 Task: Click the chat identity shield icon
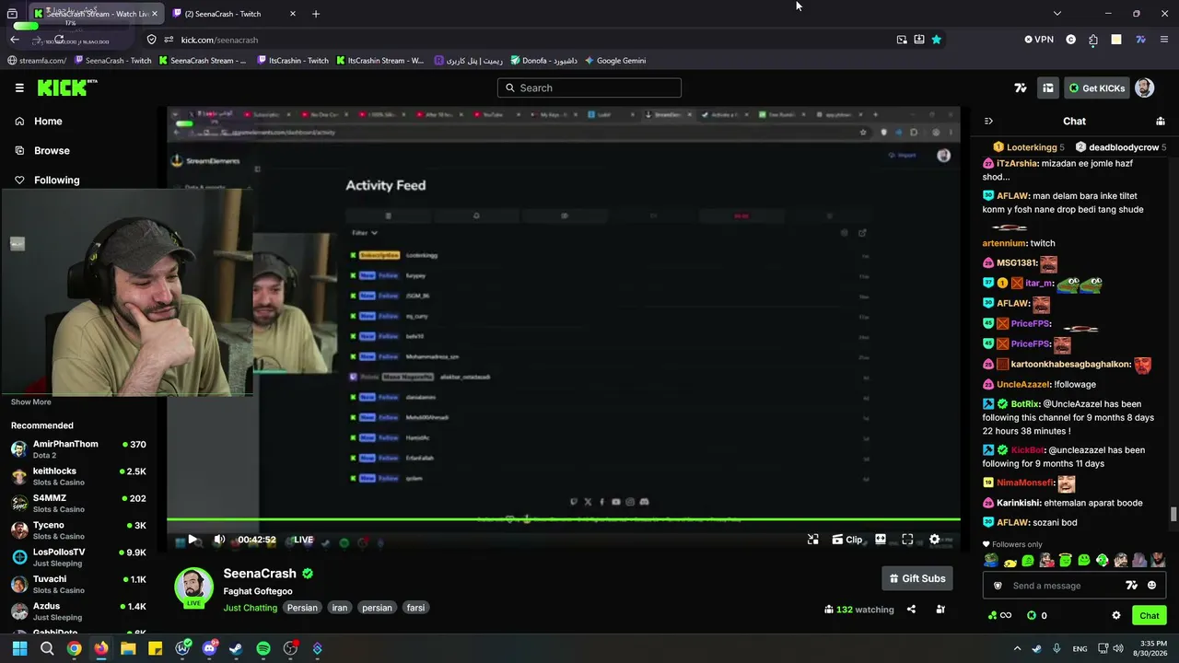998,586
